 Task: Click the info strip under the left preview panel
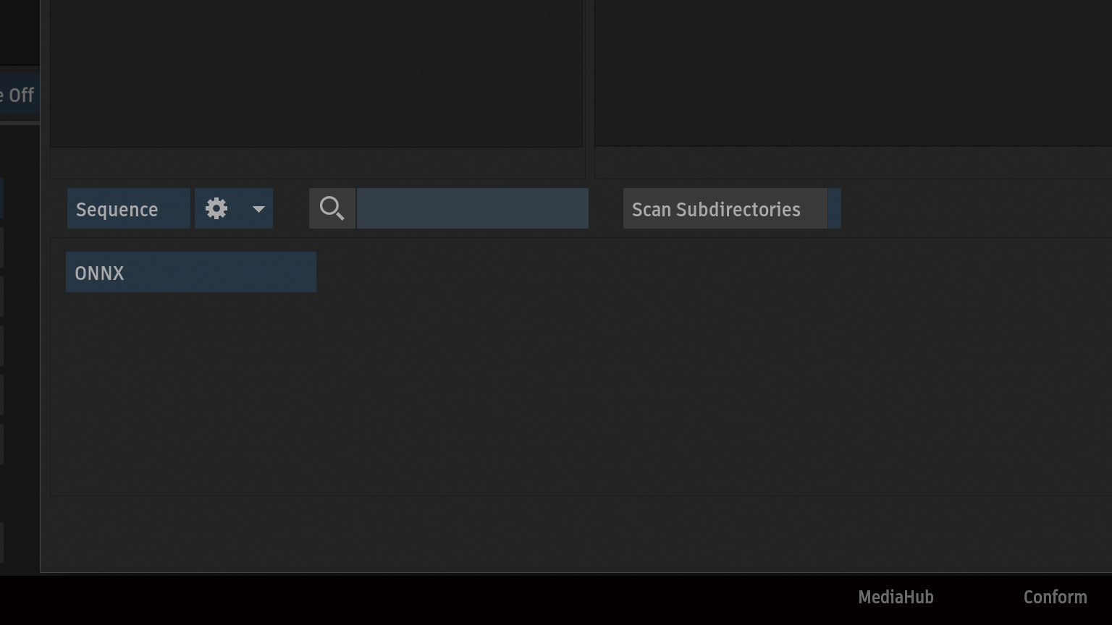(x=317, y=163)
